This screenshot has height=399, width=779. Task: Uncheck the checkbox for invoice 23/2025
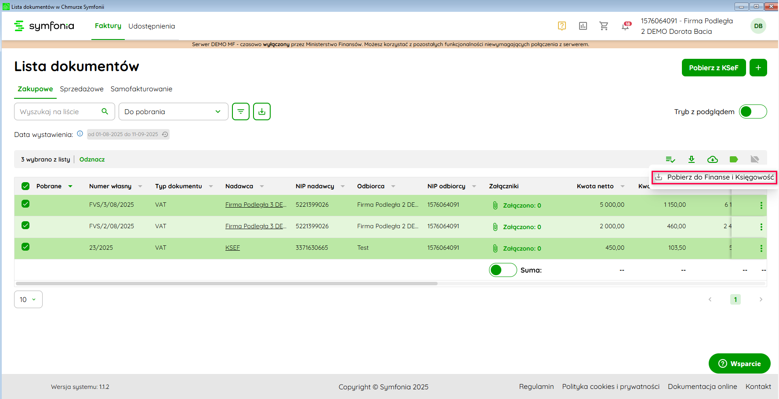point(25,247)
